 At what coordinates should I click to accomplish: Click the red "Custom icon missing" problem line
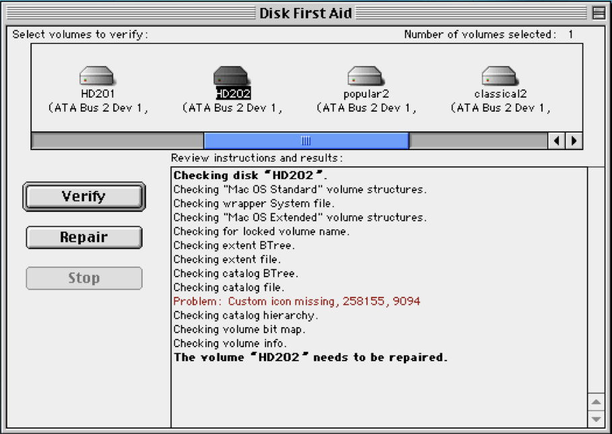coord(296,301)
